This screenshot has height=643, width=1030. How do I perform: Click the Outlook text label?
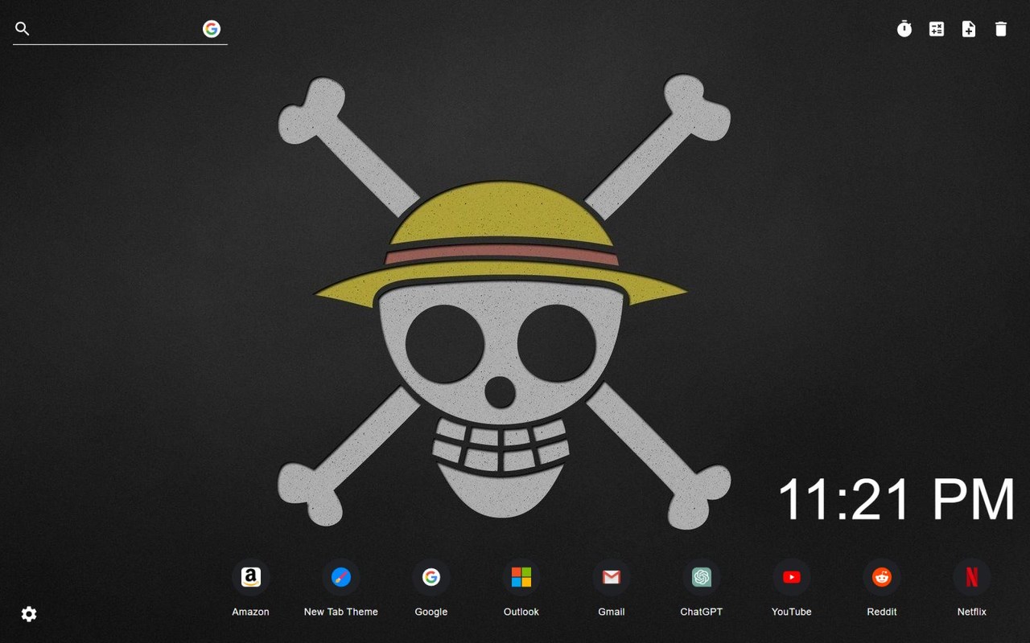coord(521,612)
